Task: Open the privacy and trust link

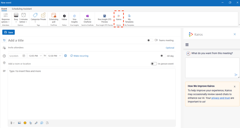Action: coord(220,98)
